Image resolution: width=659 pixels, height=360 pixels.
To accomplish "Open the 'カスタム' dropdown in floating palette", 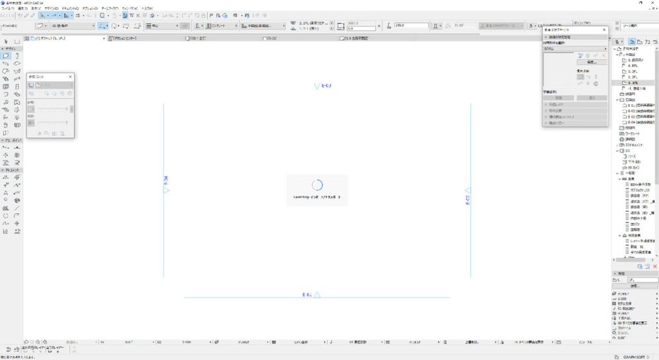I will pyautogui.click(x=574, y=49).
